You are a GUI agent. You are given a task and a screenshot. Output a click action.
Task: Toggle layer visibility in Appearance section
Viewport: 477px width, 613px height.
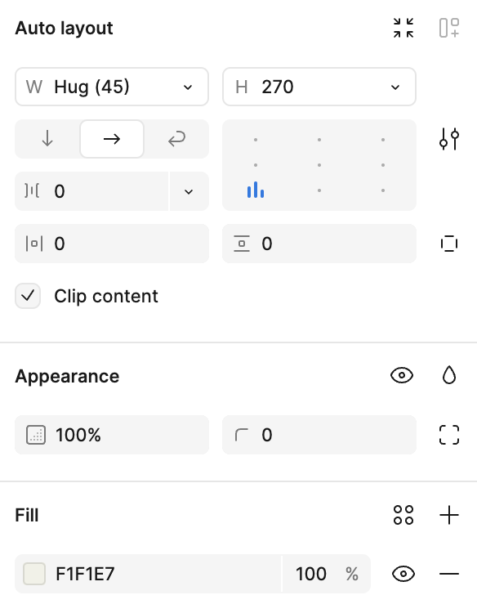pyautogui.click(x=402, y=376)
